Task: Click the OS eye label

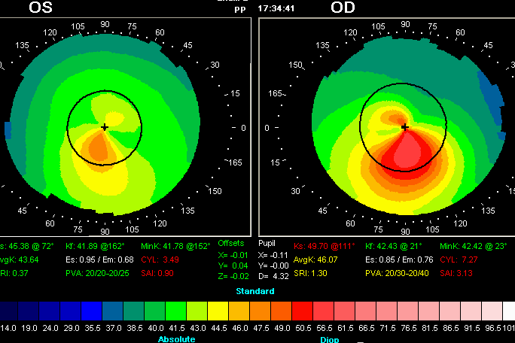Action: coord(41,8)
